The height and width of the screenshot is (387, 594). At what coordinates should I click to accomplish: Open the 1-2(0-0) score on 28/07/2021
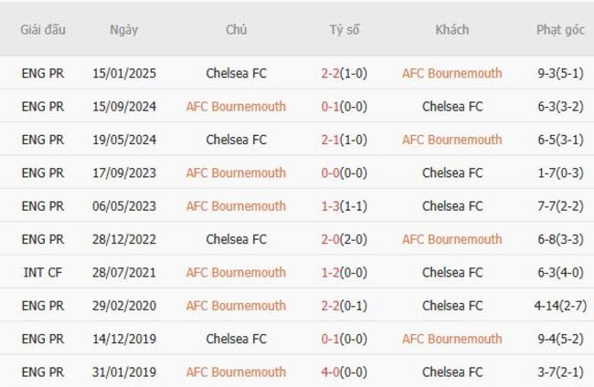(x=345, y=272)
